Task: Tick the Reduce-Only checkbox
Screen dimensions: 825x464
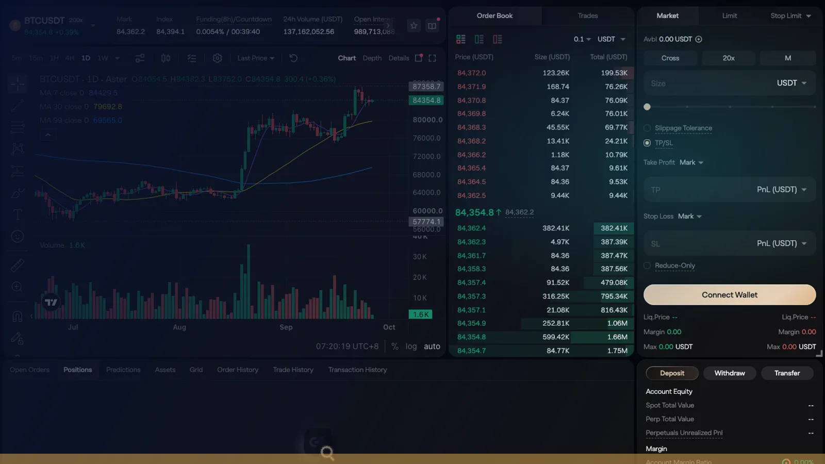Action: pyautogui.click(x=647, y=266)
